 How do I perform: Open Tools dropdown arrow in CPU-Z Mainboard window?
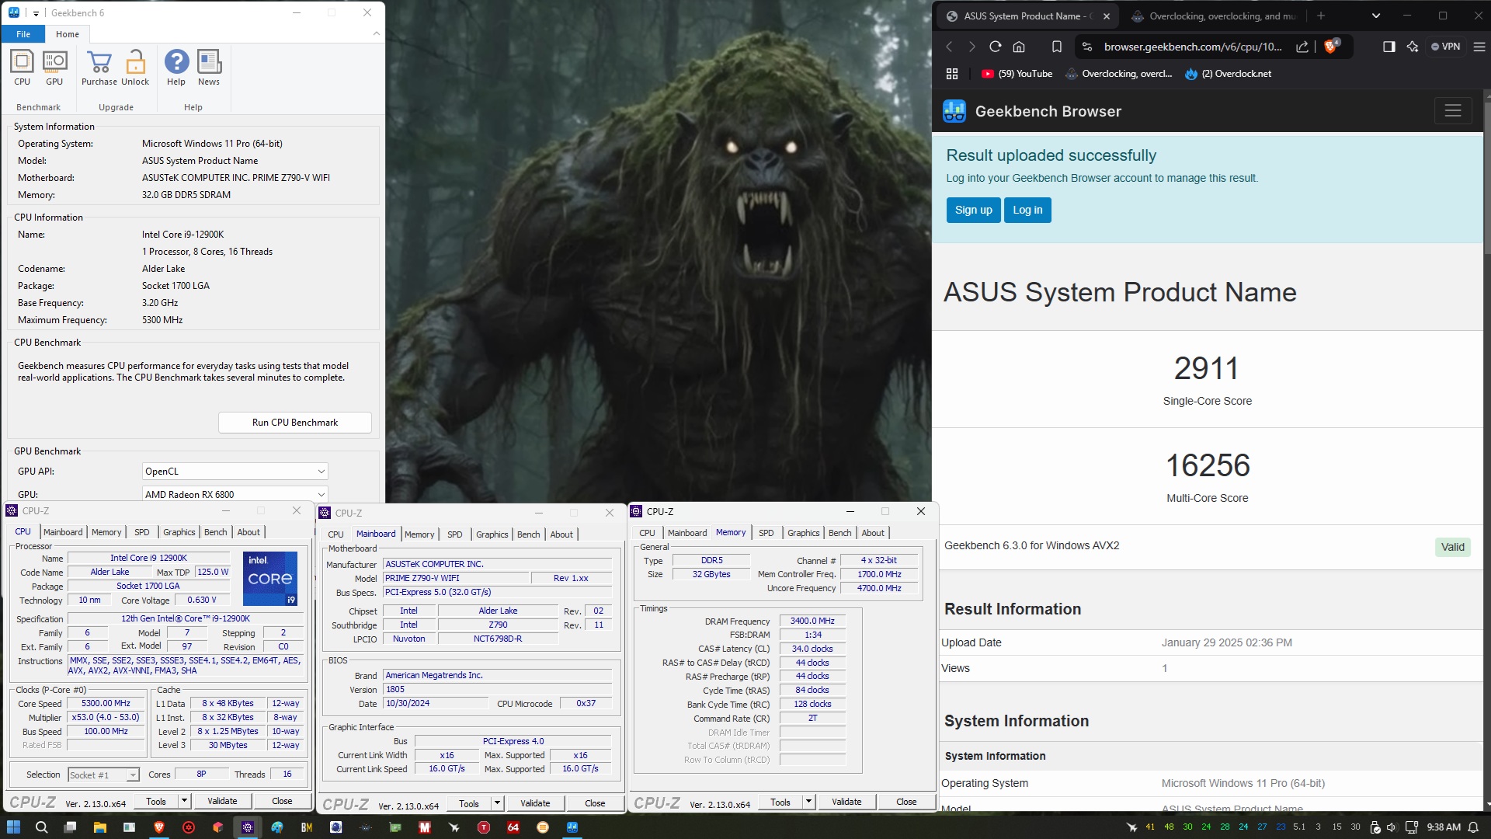click(497, 803)
